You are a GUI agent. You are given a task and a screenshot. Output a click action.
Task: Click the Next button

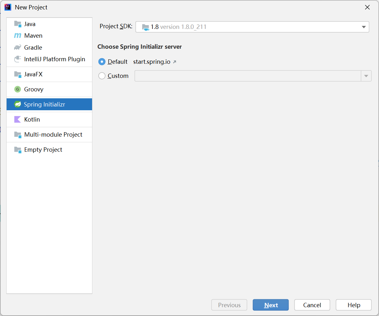271,305
